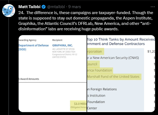Open the right Top 10 Think Tanks image
Viewport: 158px width, 115px height.
point(121,74)
